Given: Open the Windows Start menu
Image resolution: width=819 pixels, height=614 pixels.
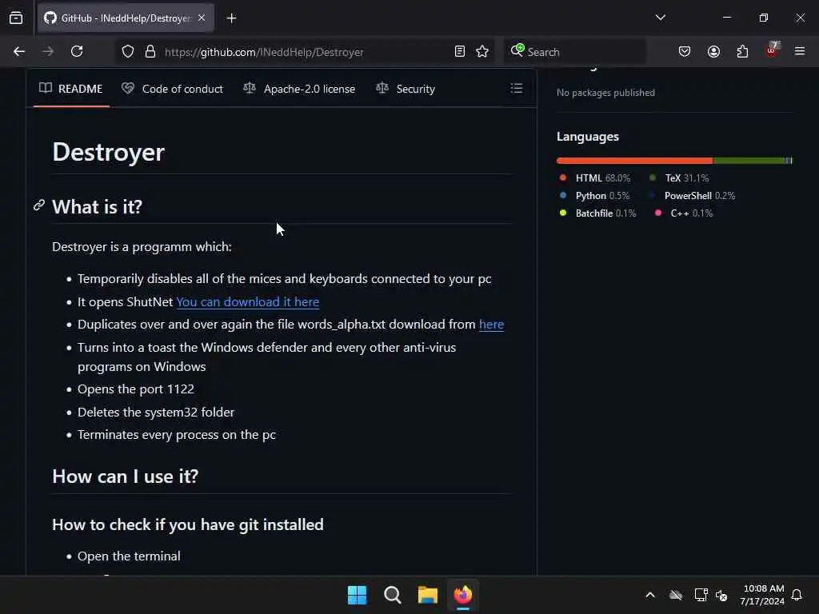Looking at the screenshot, I should click(x=358, y=595).
